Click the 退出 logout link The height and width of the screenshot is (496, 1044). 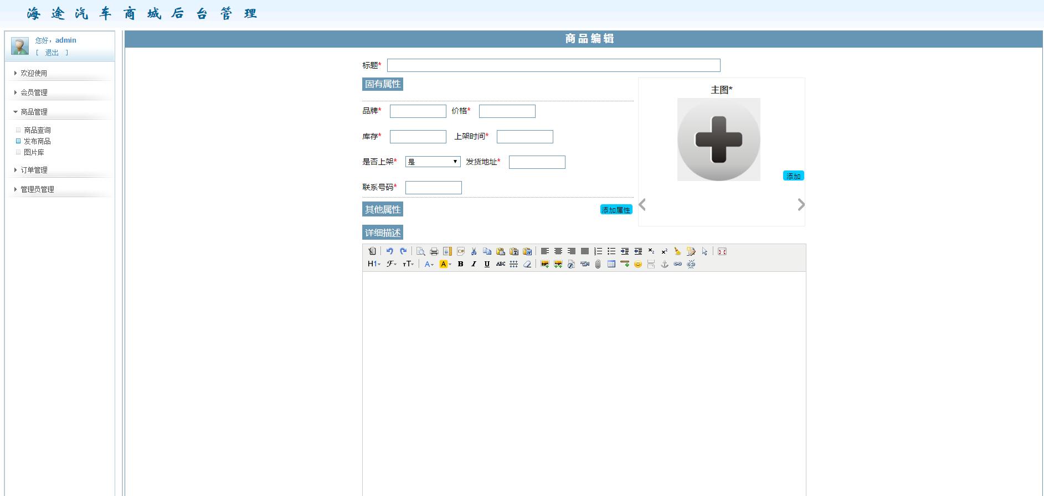52,53
